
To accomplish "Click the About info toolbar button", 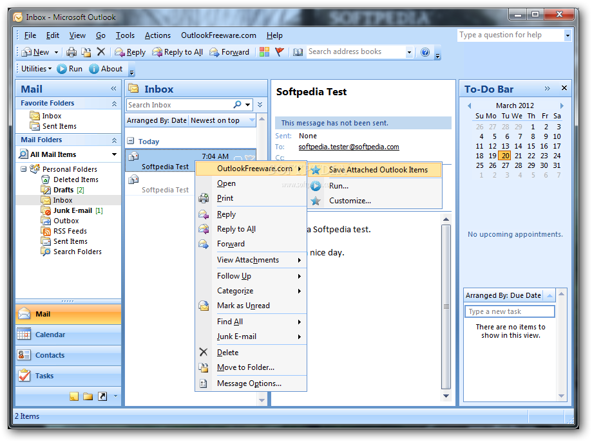I will (x=106, y=69).
